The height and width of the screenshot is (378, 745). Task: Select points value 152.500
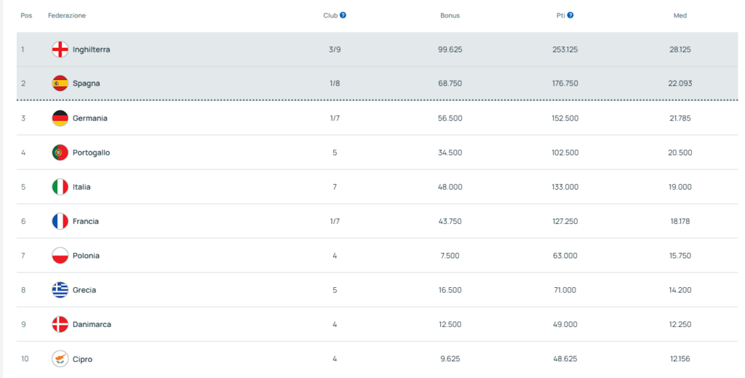point(565,118)
